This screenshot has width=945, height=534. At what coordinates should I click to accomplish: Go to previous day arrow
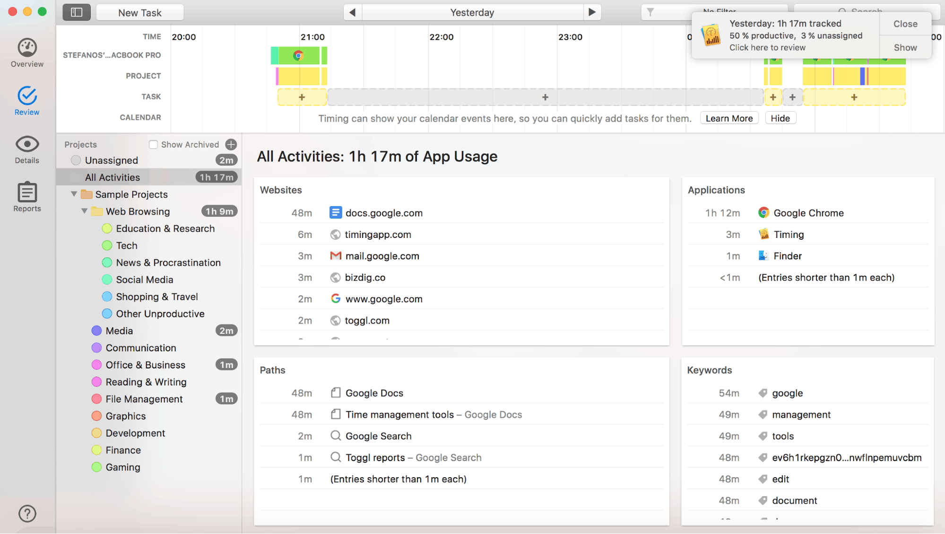(352, 12)
